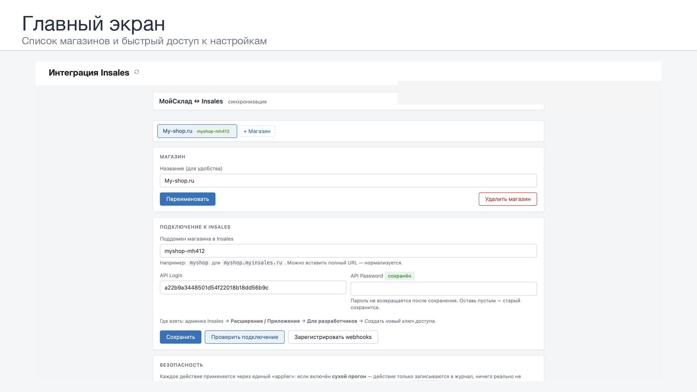Image resolution: width=697 pixels, height=392 pixels.
Task: Add a new store with + Магазин
Action: click(x=257, y=131)
